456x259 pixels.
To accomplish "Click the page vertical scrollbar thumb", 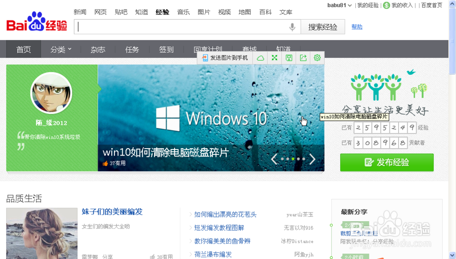I will (452, 41).
